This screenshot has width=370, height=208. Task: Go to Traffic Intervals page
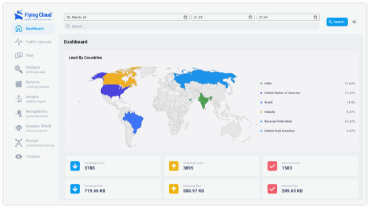pyautogui.click(x=33, y=42)
